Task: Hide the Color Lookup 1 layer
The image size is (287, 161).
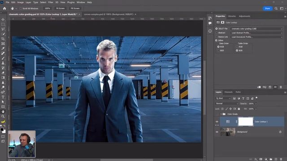Action: [x=217, y=122]
